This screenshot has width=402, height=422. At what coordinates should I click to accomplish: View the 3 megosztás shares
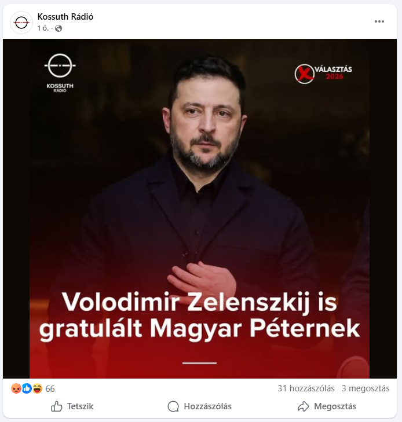click(x=366, y=388)
